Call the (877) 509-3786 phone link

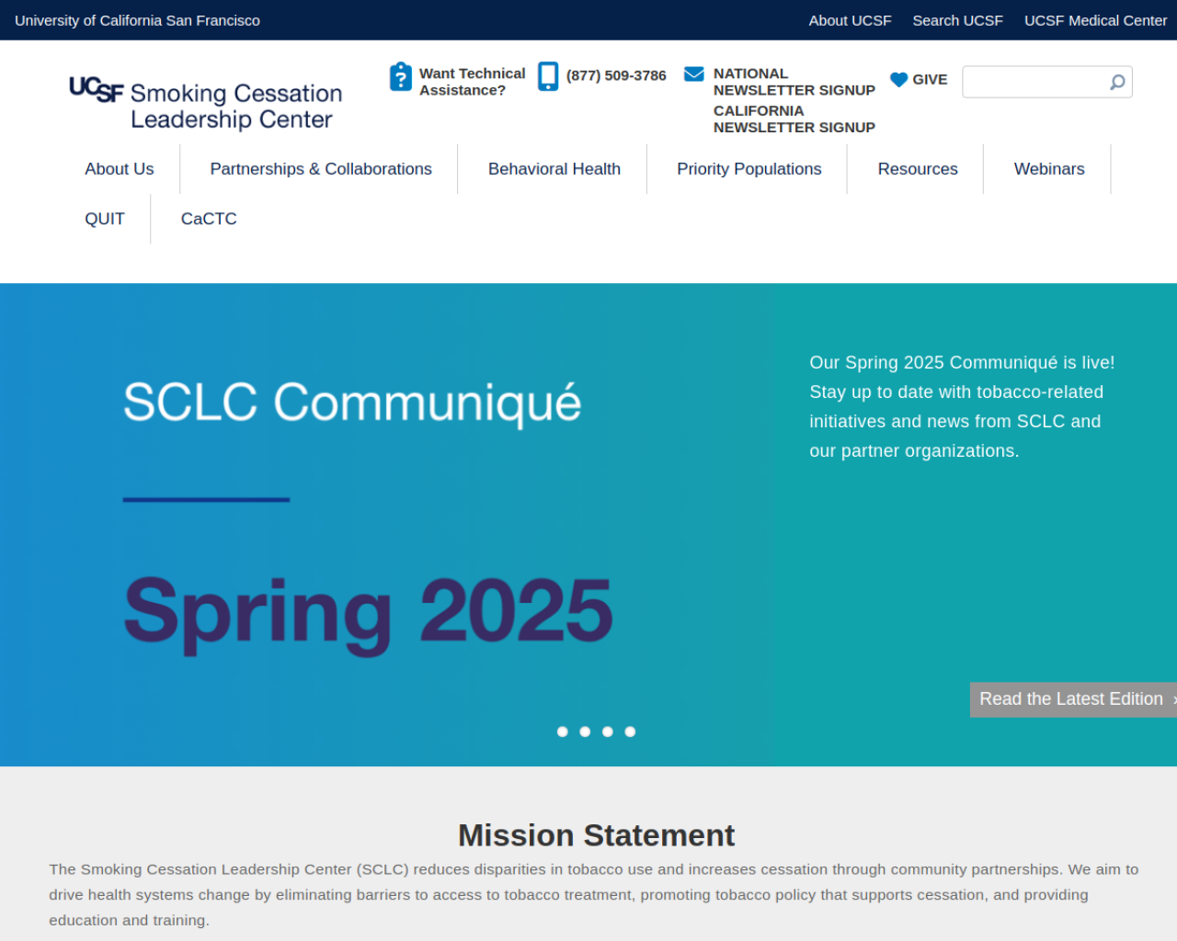pyautogui.click(x=616, y=75)
